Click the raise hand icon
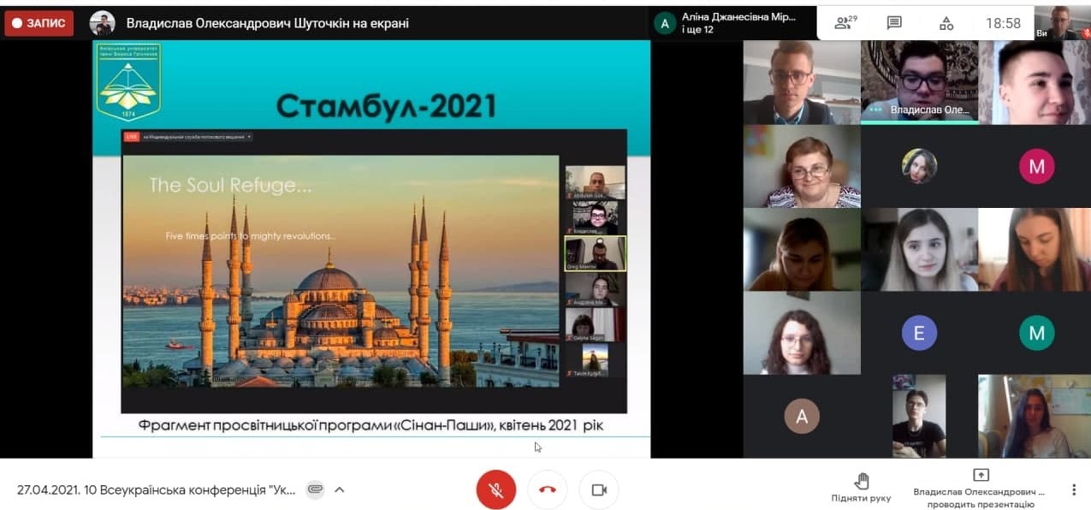The width and height of the screenshot is (1091, 510). pos(861,480)
